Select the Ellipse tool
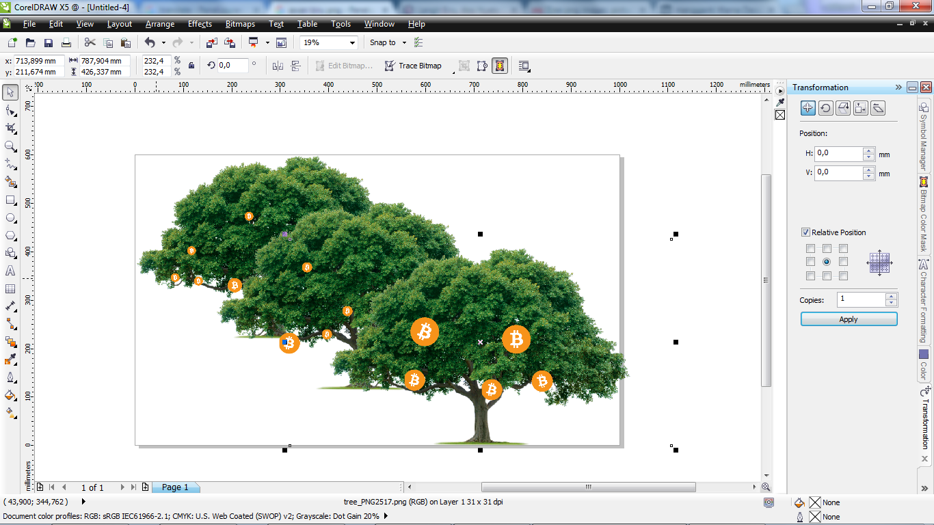 (x=10, y=217)
